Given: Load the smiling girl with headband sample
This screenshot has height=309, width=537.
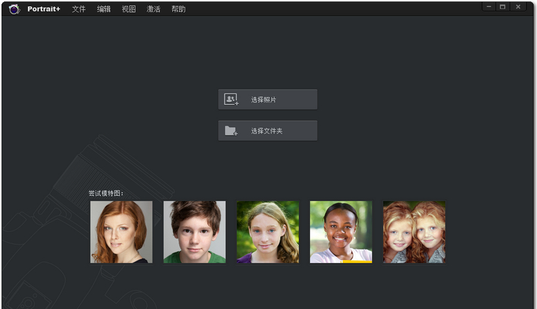Looking at the screenshot, I should 341,232.
